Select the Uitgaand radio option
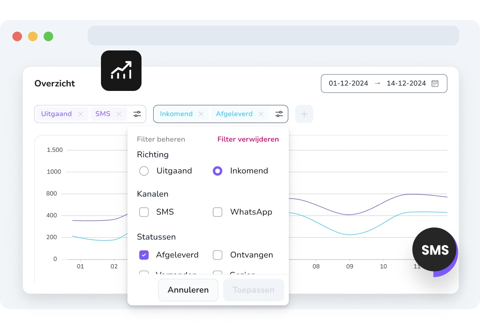Screen dimensions: 480x329 [144, 171]
